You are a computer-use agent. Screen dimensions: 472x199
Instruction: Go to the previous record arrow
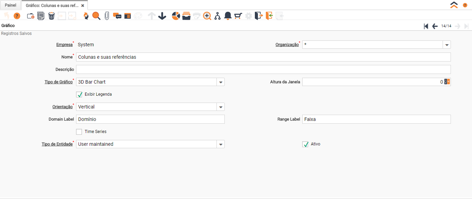tap(435, 26)
